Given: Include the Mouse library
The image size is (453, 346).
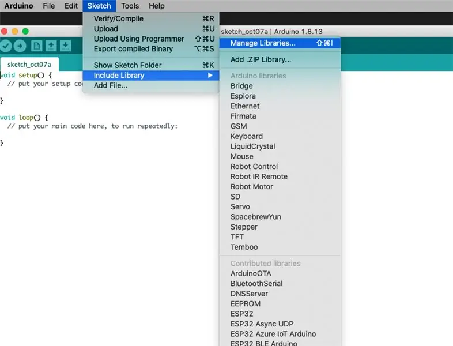Looking at the screenshot, I should (x=280, y=156).
